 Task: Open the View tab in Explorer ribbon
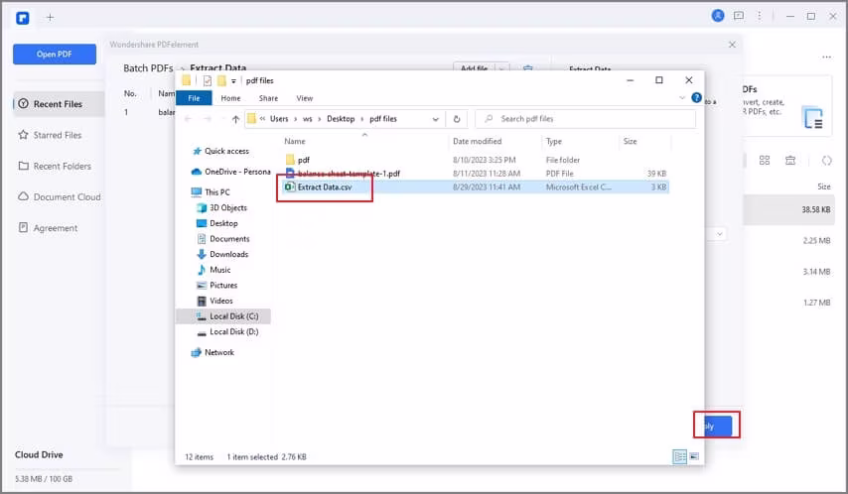(305, 98)
